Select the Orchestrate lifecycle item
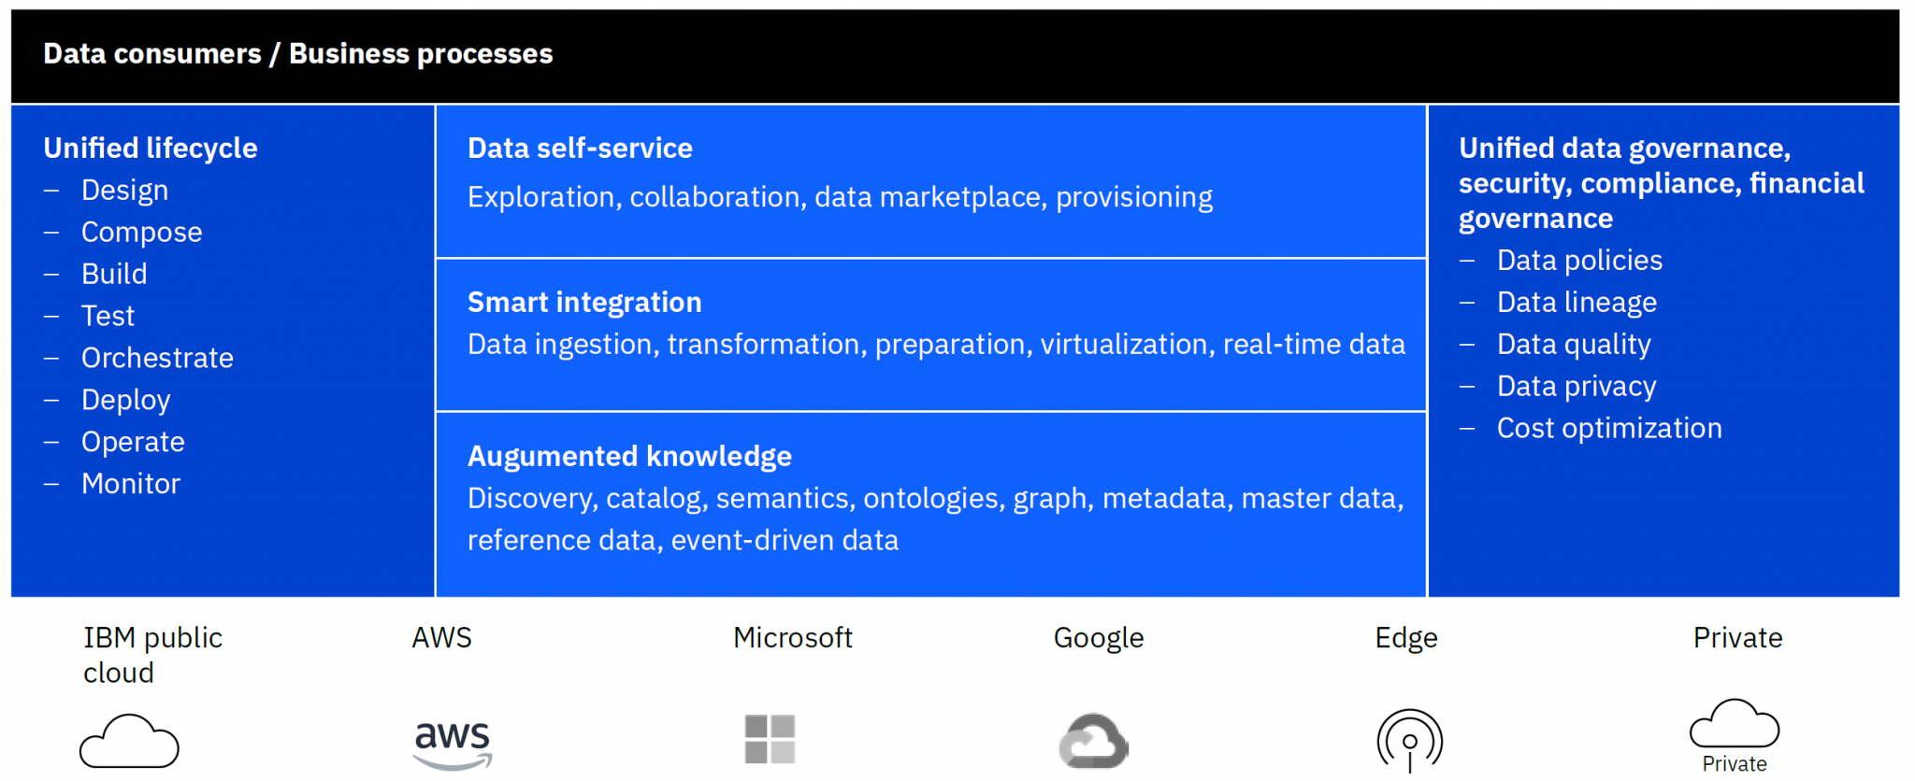Viewport: 1915px width, 781px height. [x=157, y=358]
